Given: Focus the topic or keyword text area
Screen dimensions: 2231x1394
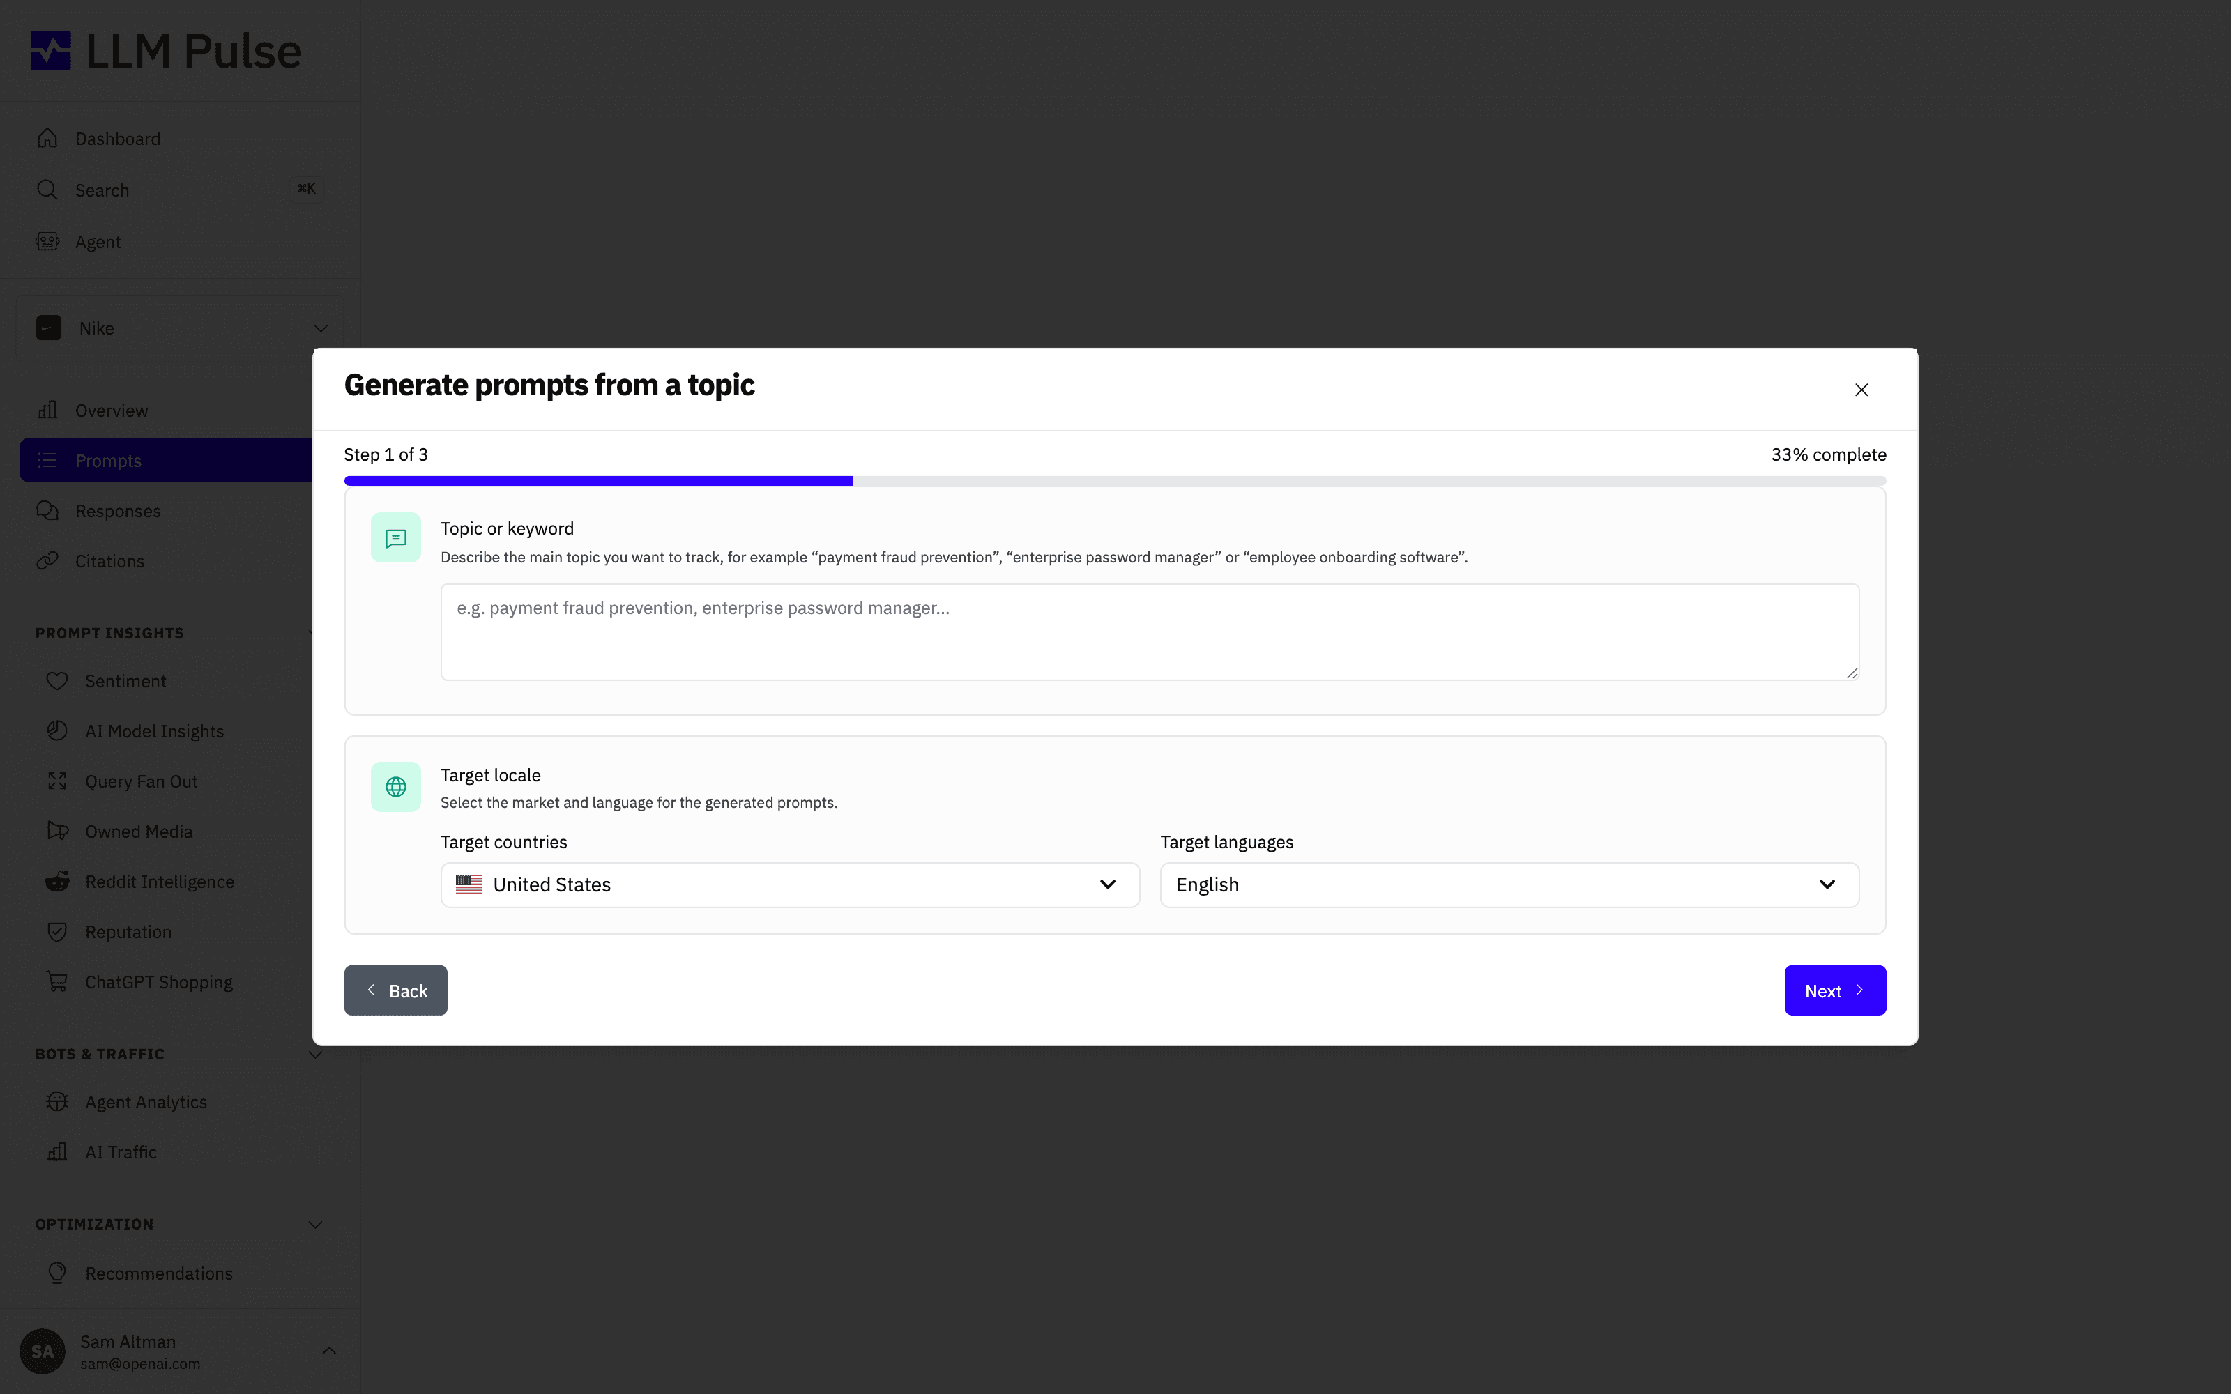Looking at the screenshot, I should pos(1150,632).
